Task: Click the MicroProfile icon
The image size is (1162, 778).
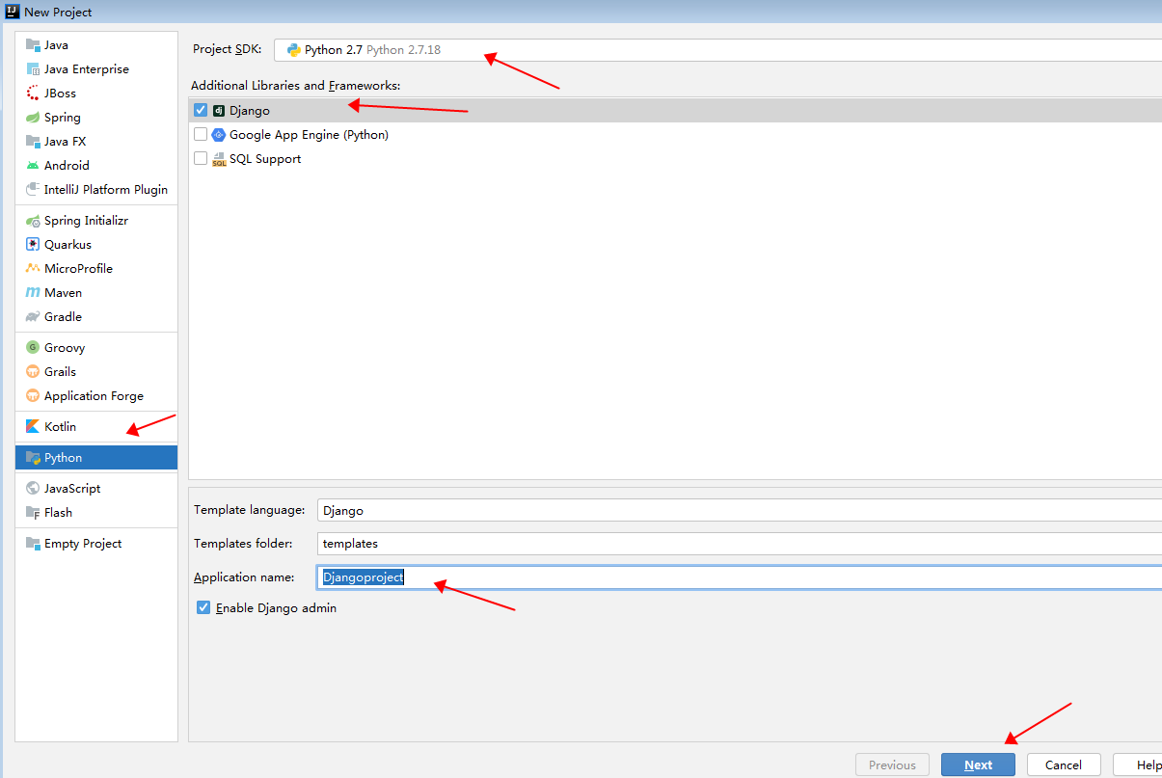Action: tap(33, 269)
